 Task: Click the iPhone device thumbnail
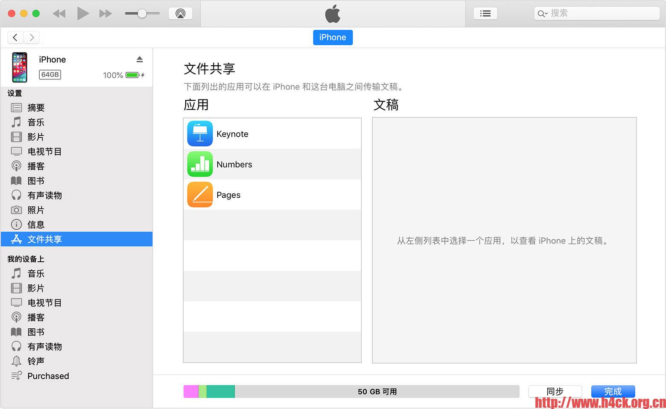tap(20, 67)
